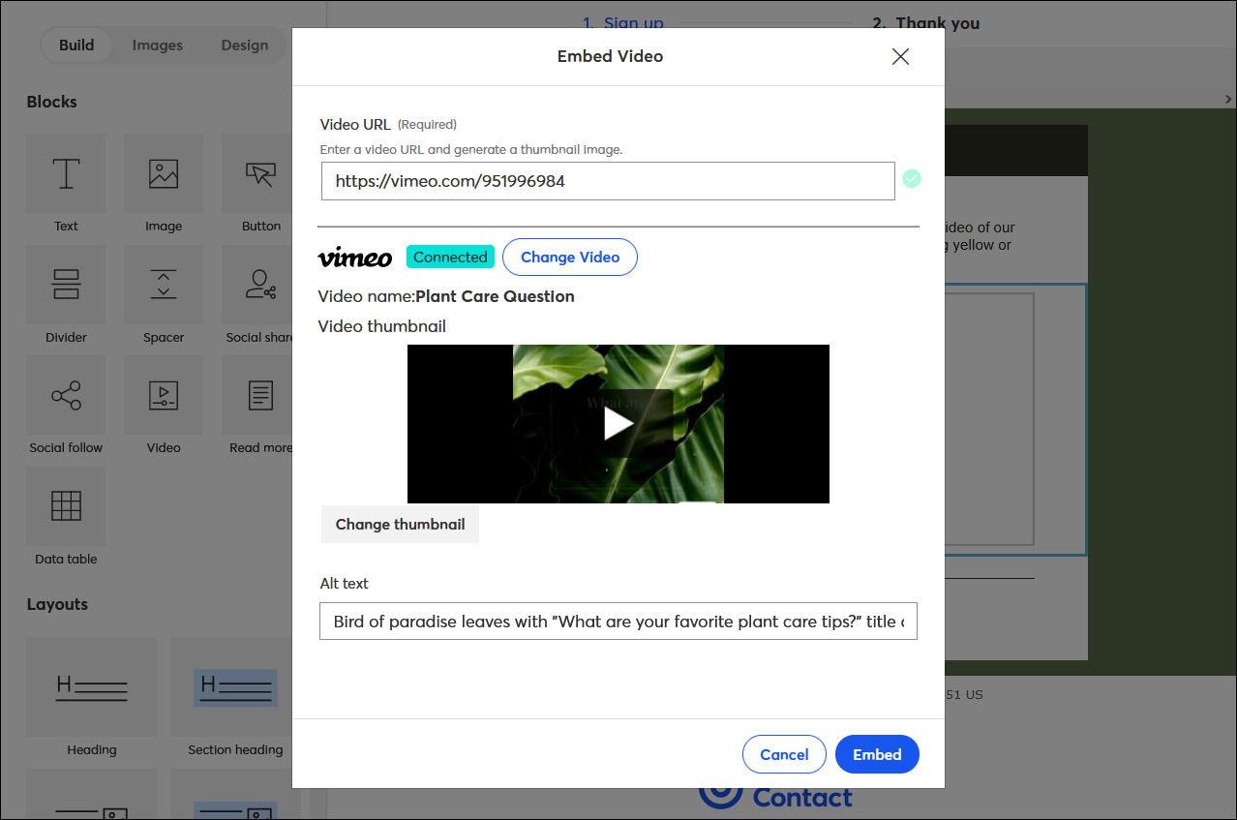Select the Spacer block icon
Image resolution: width=1237 pixels, height=820 pixels.
(x=164, y=285)
